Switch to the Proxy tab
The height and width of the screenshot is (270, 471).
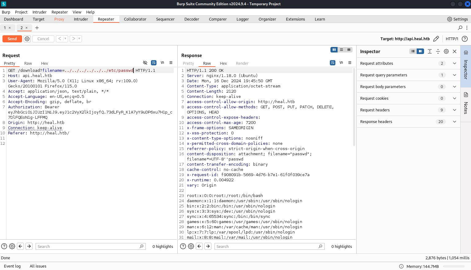[x=59, y=19]
